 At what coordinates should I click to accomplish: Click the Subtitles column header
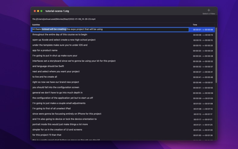(36, 25)
